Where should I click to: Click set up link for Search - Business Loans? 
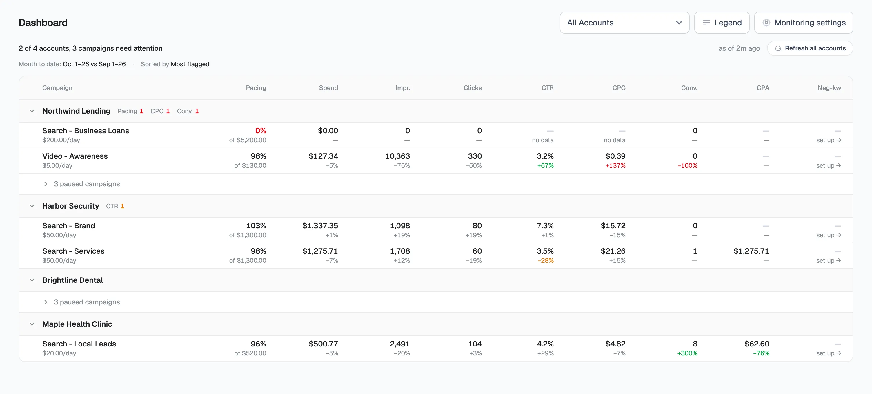pyautogui.click(x=829, y=140)
